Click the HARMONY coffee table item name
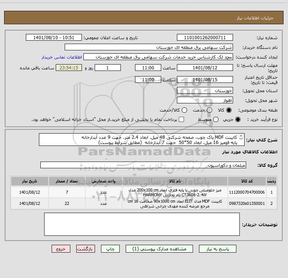The image size is (288, 278). point(175,193)
